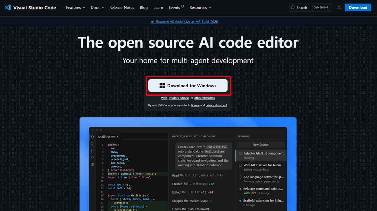This screenshot has height=211, width=377.
Task: Click the 'Extract each row in' prompt bubble
Action: coord(204,156)
